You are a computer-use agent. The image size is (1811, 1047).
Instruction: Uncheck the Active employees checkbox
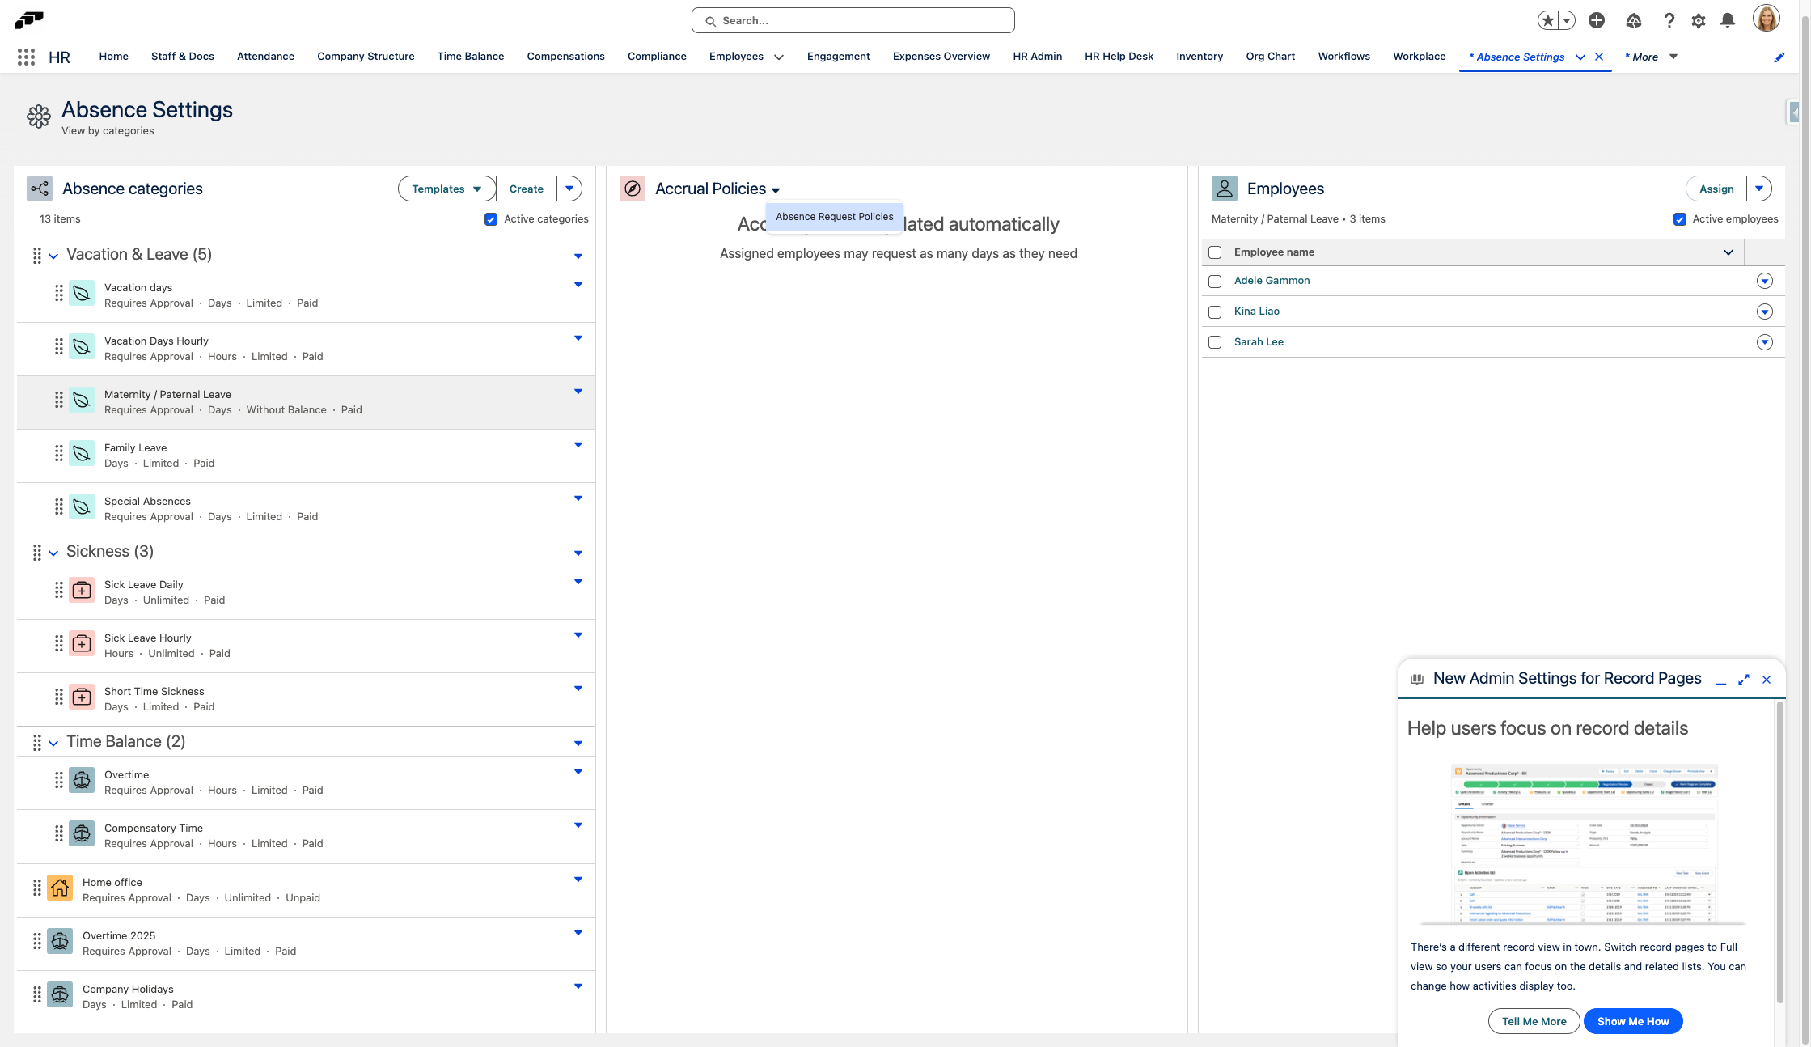pos(1681,218)
